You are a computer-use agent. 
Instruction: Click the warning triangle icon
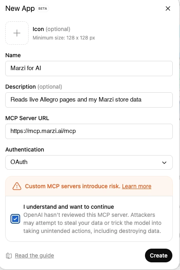(x=17, y=186)
